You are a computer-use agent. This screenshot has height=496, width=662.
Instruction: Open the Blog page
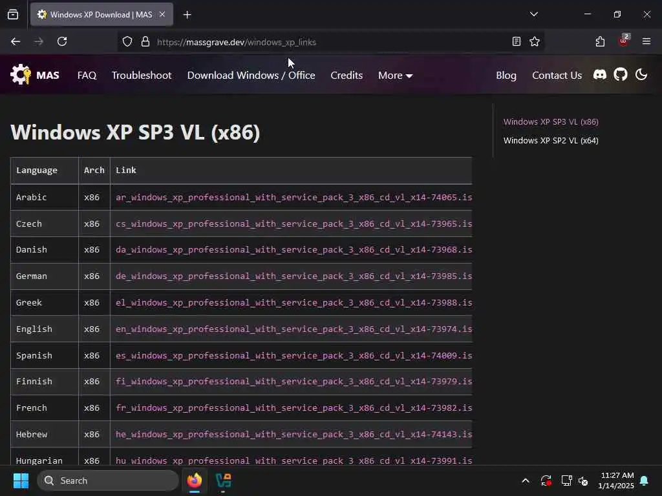tap(506, 76)
